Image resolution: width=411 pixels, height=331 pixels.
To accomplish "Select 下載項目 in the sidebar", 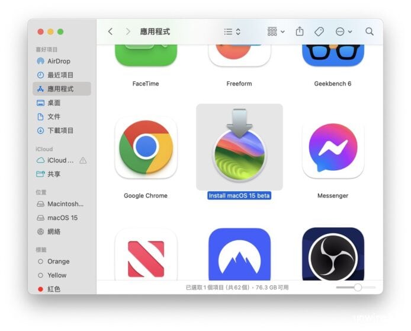I will (x=60, y=131).
